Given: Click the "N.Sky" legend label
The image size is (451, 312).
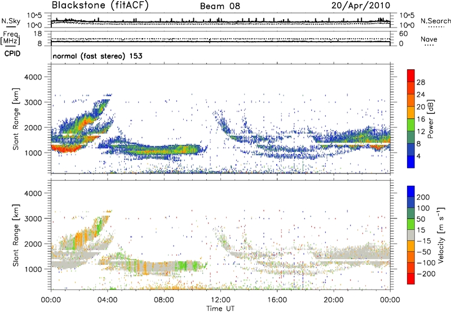Looking at the screenshot, I should (x=11, y=21).
